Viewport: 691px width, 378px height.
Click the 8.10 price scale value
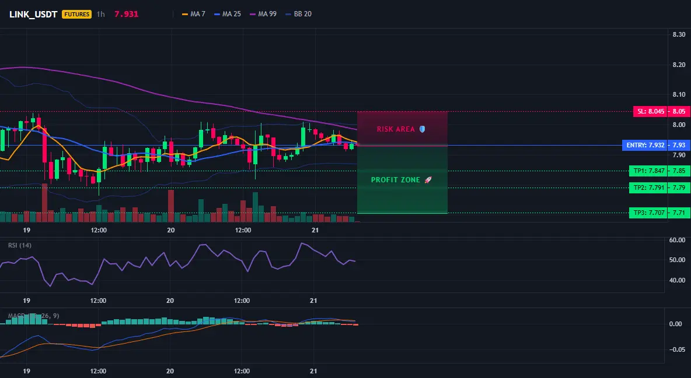(x=679, y=94)
